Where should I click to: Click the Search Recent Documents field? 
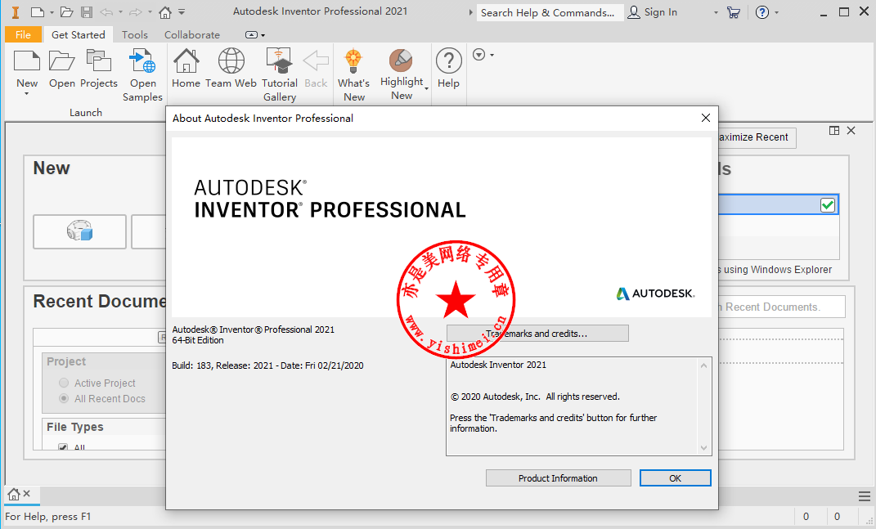[781, 307]
